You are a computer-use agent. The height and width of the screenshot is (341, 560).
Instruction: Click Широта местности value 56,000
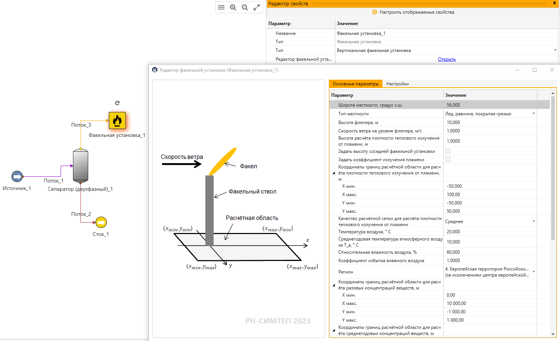click(490, 105)
